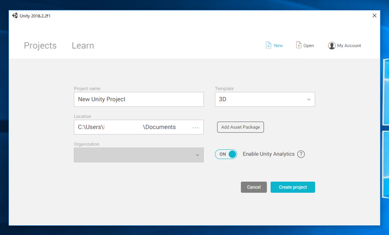Click the Open project file icon

(x=298, y=45)
